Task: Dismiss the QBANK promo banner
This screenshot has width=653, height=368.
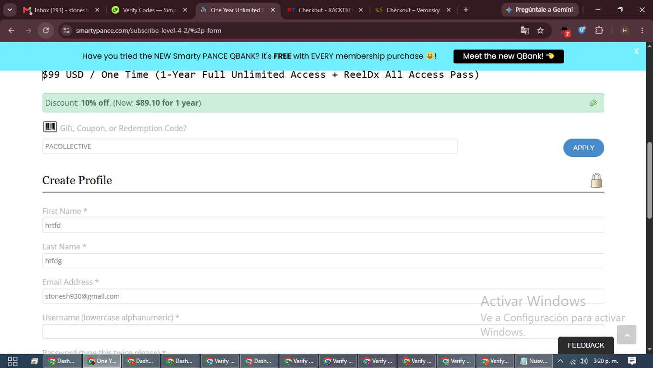Action: coord(636,51)
